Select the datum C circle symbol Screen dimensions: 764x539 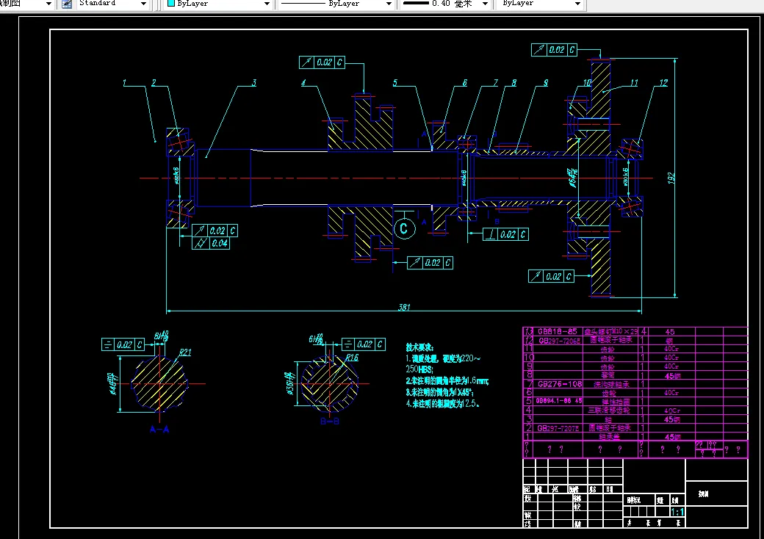(404, 228)
